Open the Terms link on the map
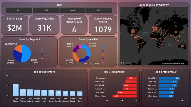Viewport: 191px width, 107px height. [182, 63]
